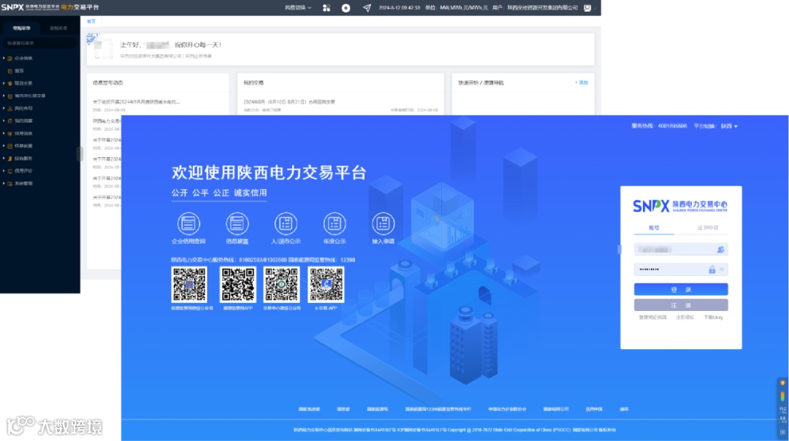The image size is (789, 441).
Task: Click the handle on the login panel's left edge
Action: pyautogui.click(x=620, y=250)
